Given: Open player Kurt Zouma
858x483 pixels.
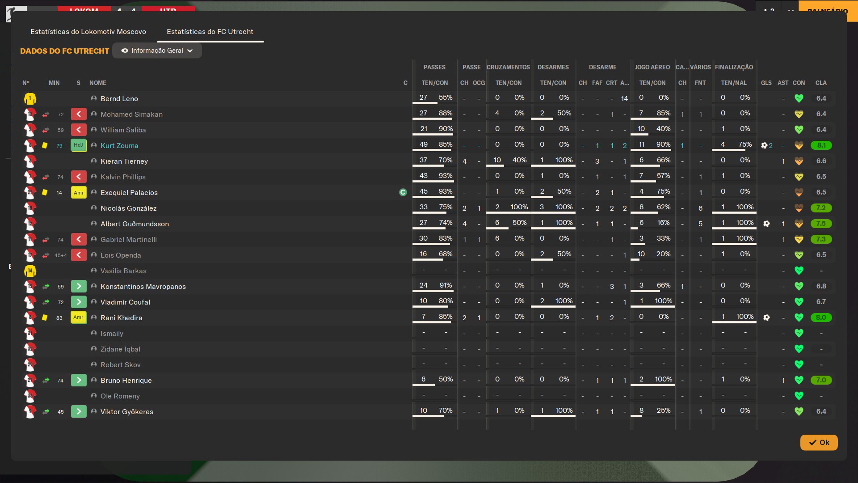Looking at the screenshot, I should point(119,146).
